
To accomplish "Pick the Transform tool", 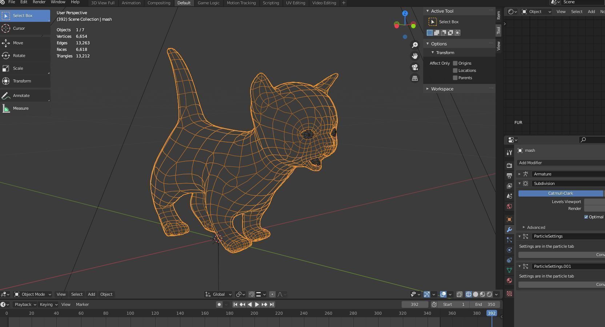I will click(x=25, y=81).
